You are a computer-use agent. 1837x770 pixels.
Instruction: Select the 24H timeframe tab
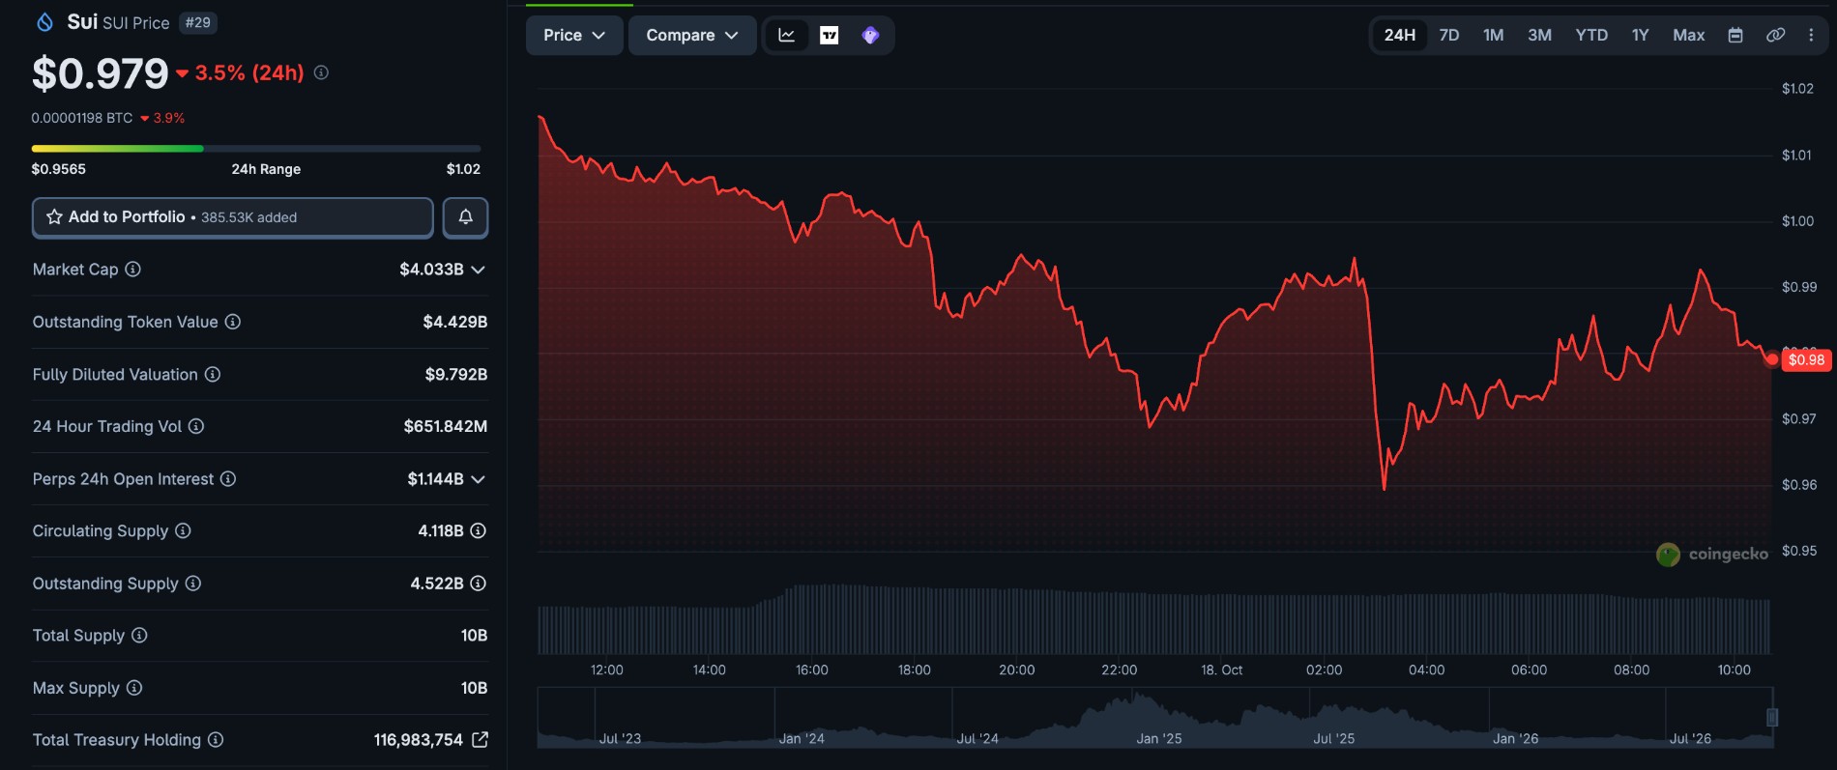(1399, 35)
